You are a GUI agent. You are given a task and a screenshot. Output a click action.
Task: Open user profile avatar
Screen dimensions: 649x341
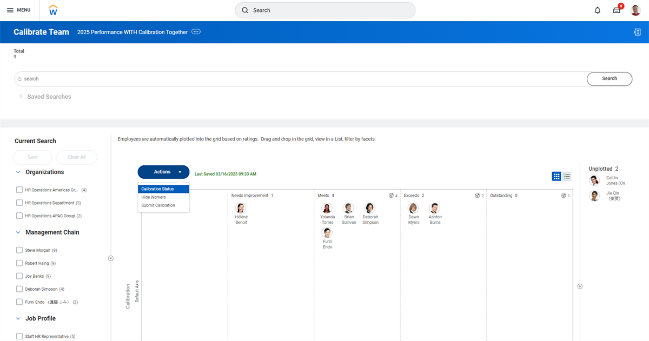point(635,10)
